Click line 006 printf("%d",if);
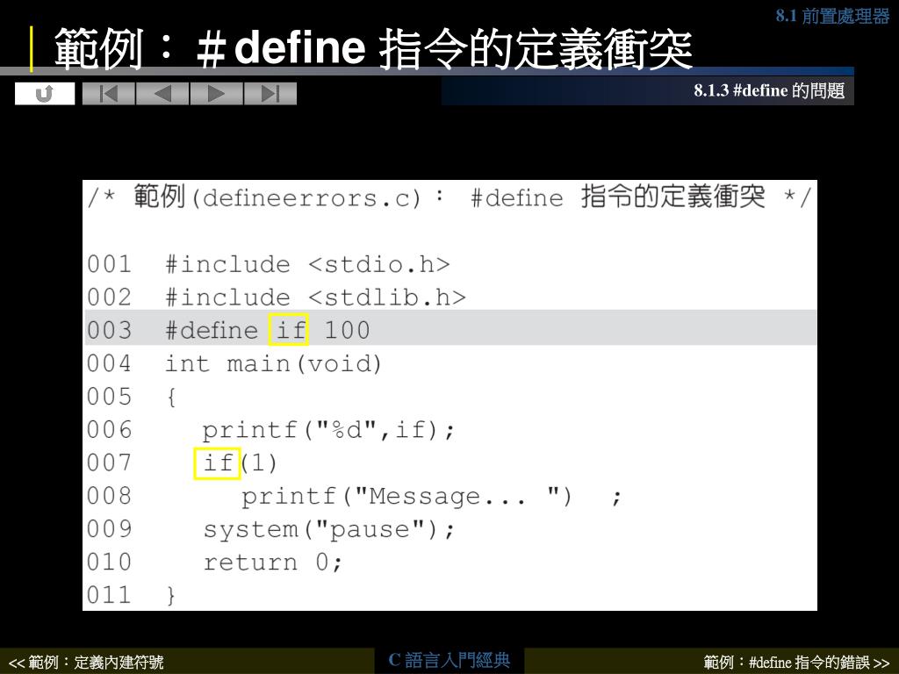Image resolution: width=899 pixels, height=674 pixels. (x=270, y=430)
